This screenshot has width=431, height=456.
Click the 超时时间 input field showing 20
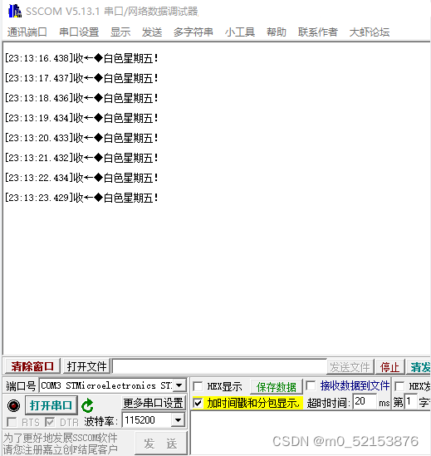coord(365,402)
